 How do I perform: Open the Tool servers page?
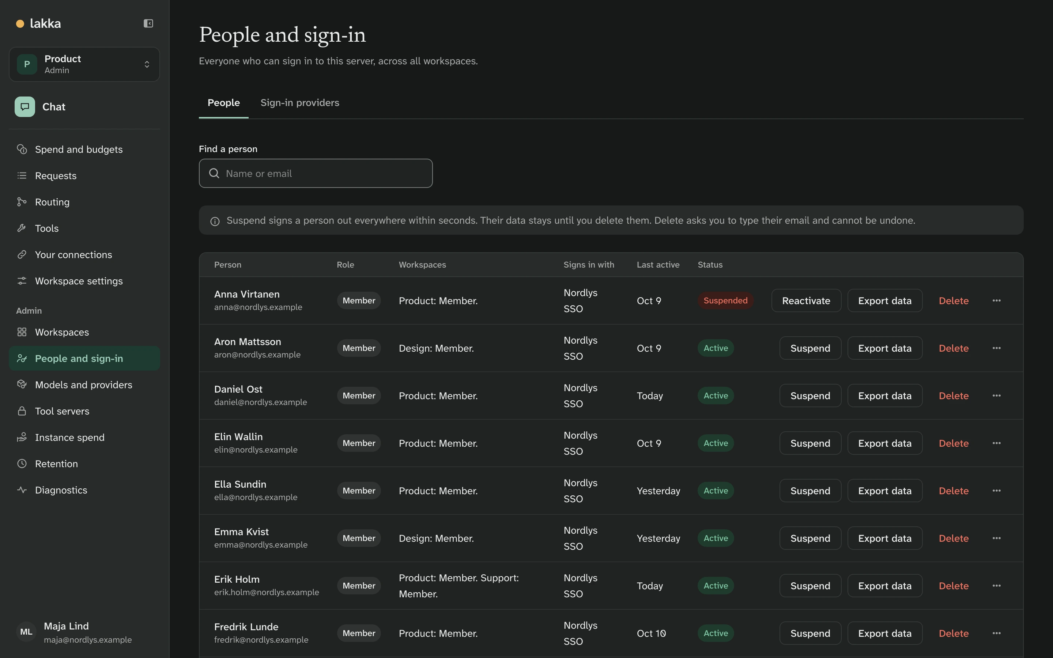click(84, 411)
